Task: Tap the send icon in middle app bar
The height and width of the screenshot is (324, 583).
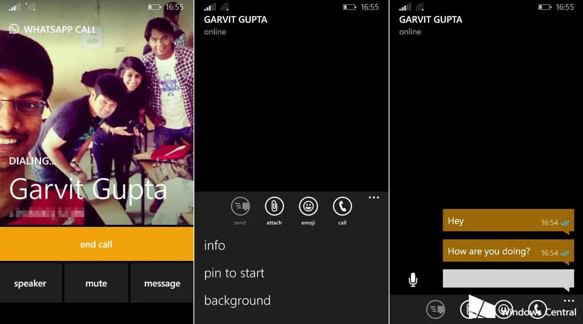Action: [x=240, y=206]
